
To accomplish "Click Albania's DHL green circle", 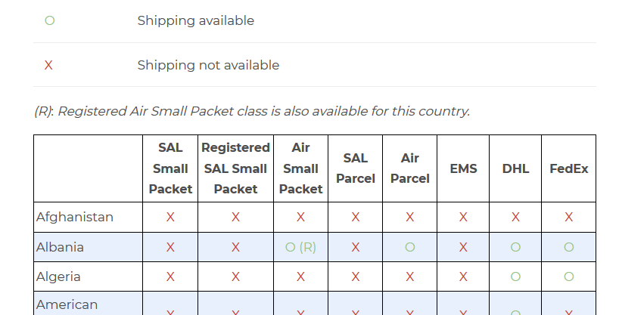I will point(515,247).
